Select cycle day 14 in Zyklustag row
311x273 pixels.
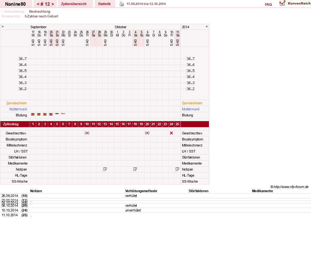pyautogui.click(x=111, y=124)
